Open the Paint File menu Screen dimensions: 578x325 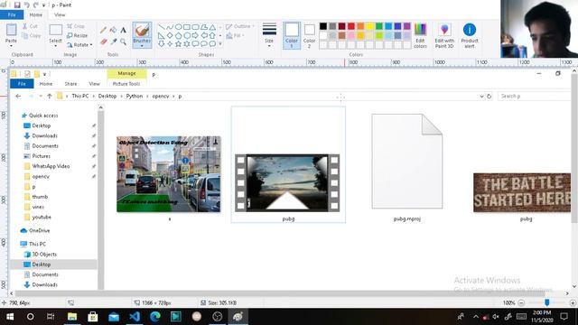click(12, 14)
